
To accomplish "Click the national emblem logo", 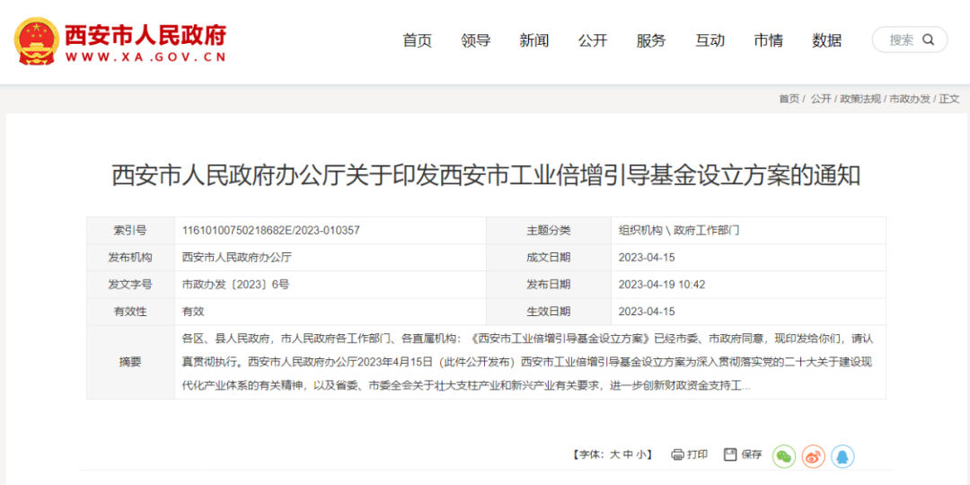I will coord(36,40).
